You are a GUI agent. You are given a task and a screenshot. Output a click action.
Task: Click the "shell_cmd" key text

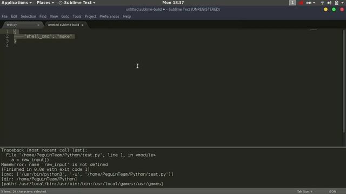(38, 36)
